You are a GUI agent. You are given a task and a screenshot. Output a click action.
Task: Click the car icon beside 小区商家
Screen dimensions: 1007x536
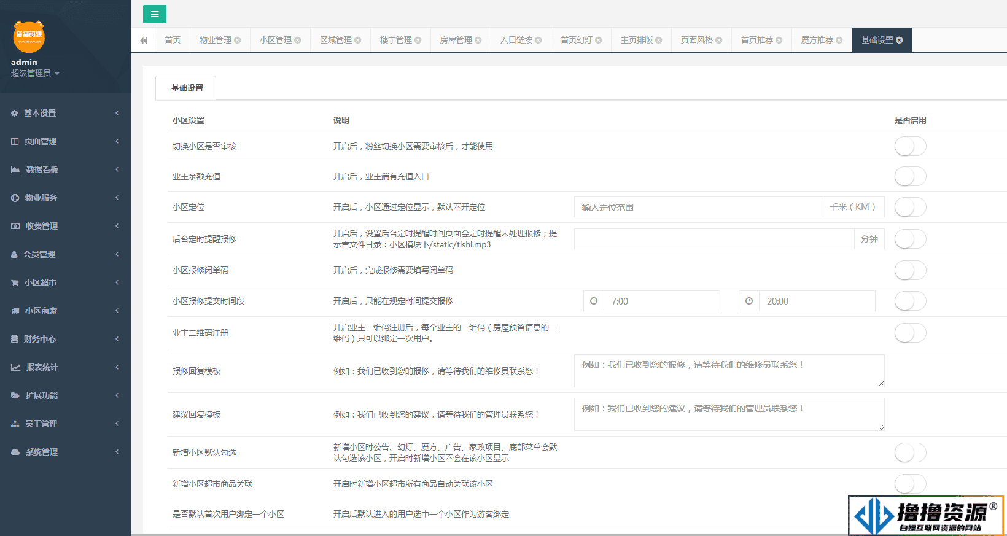pyautogui.click(x=15, y=311)
